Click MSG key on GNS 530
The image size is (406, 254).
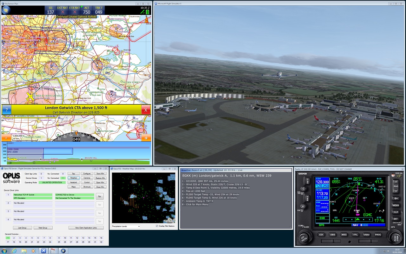point(344,235)
